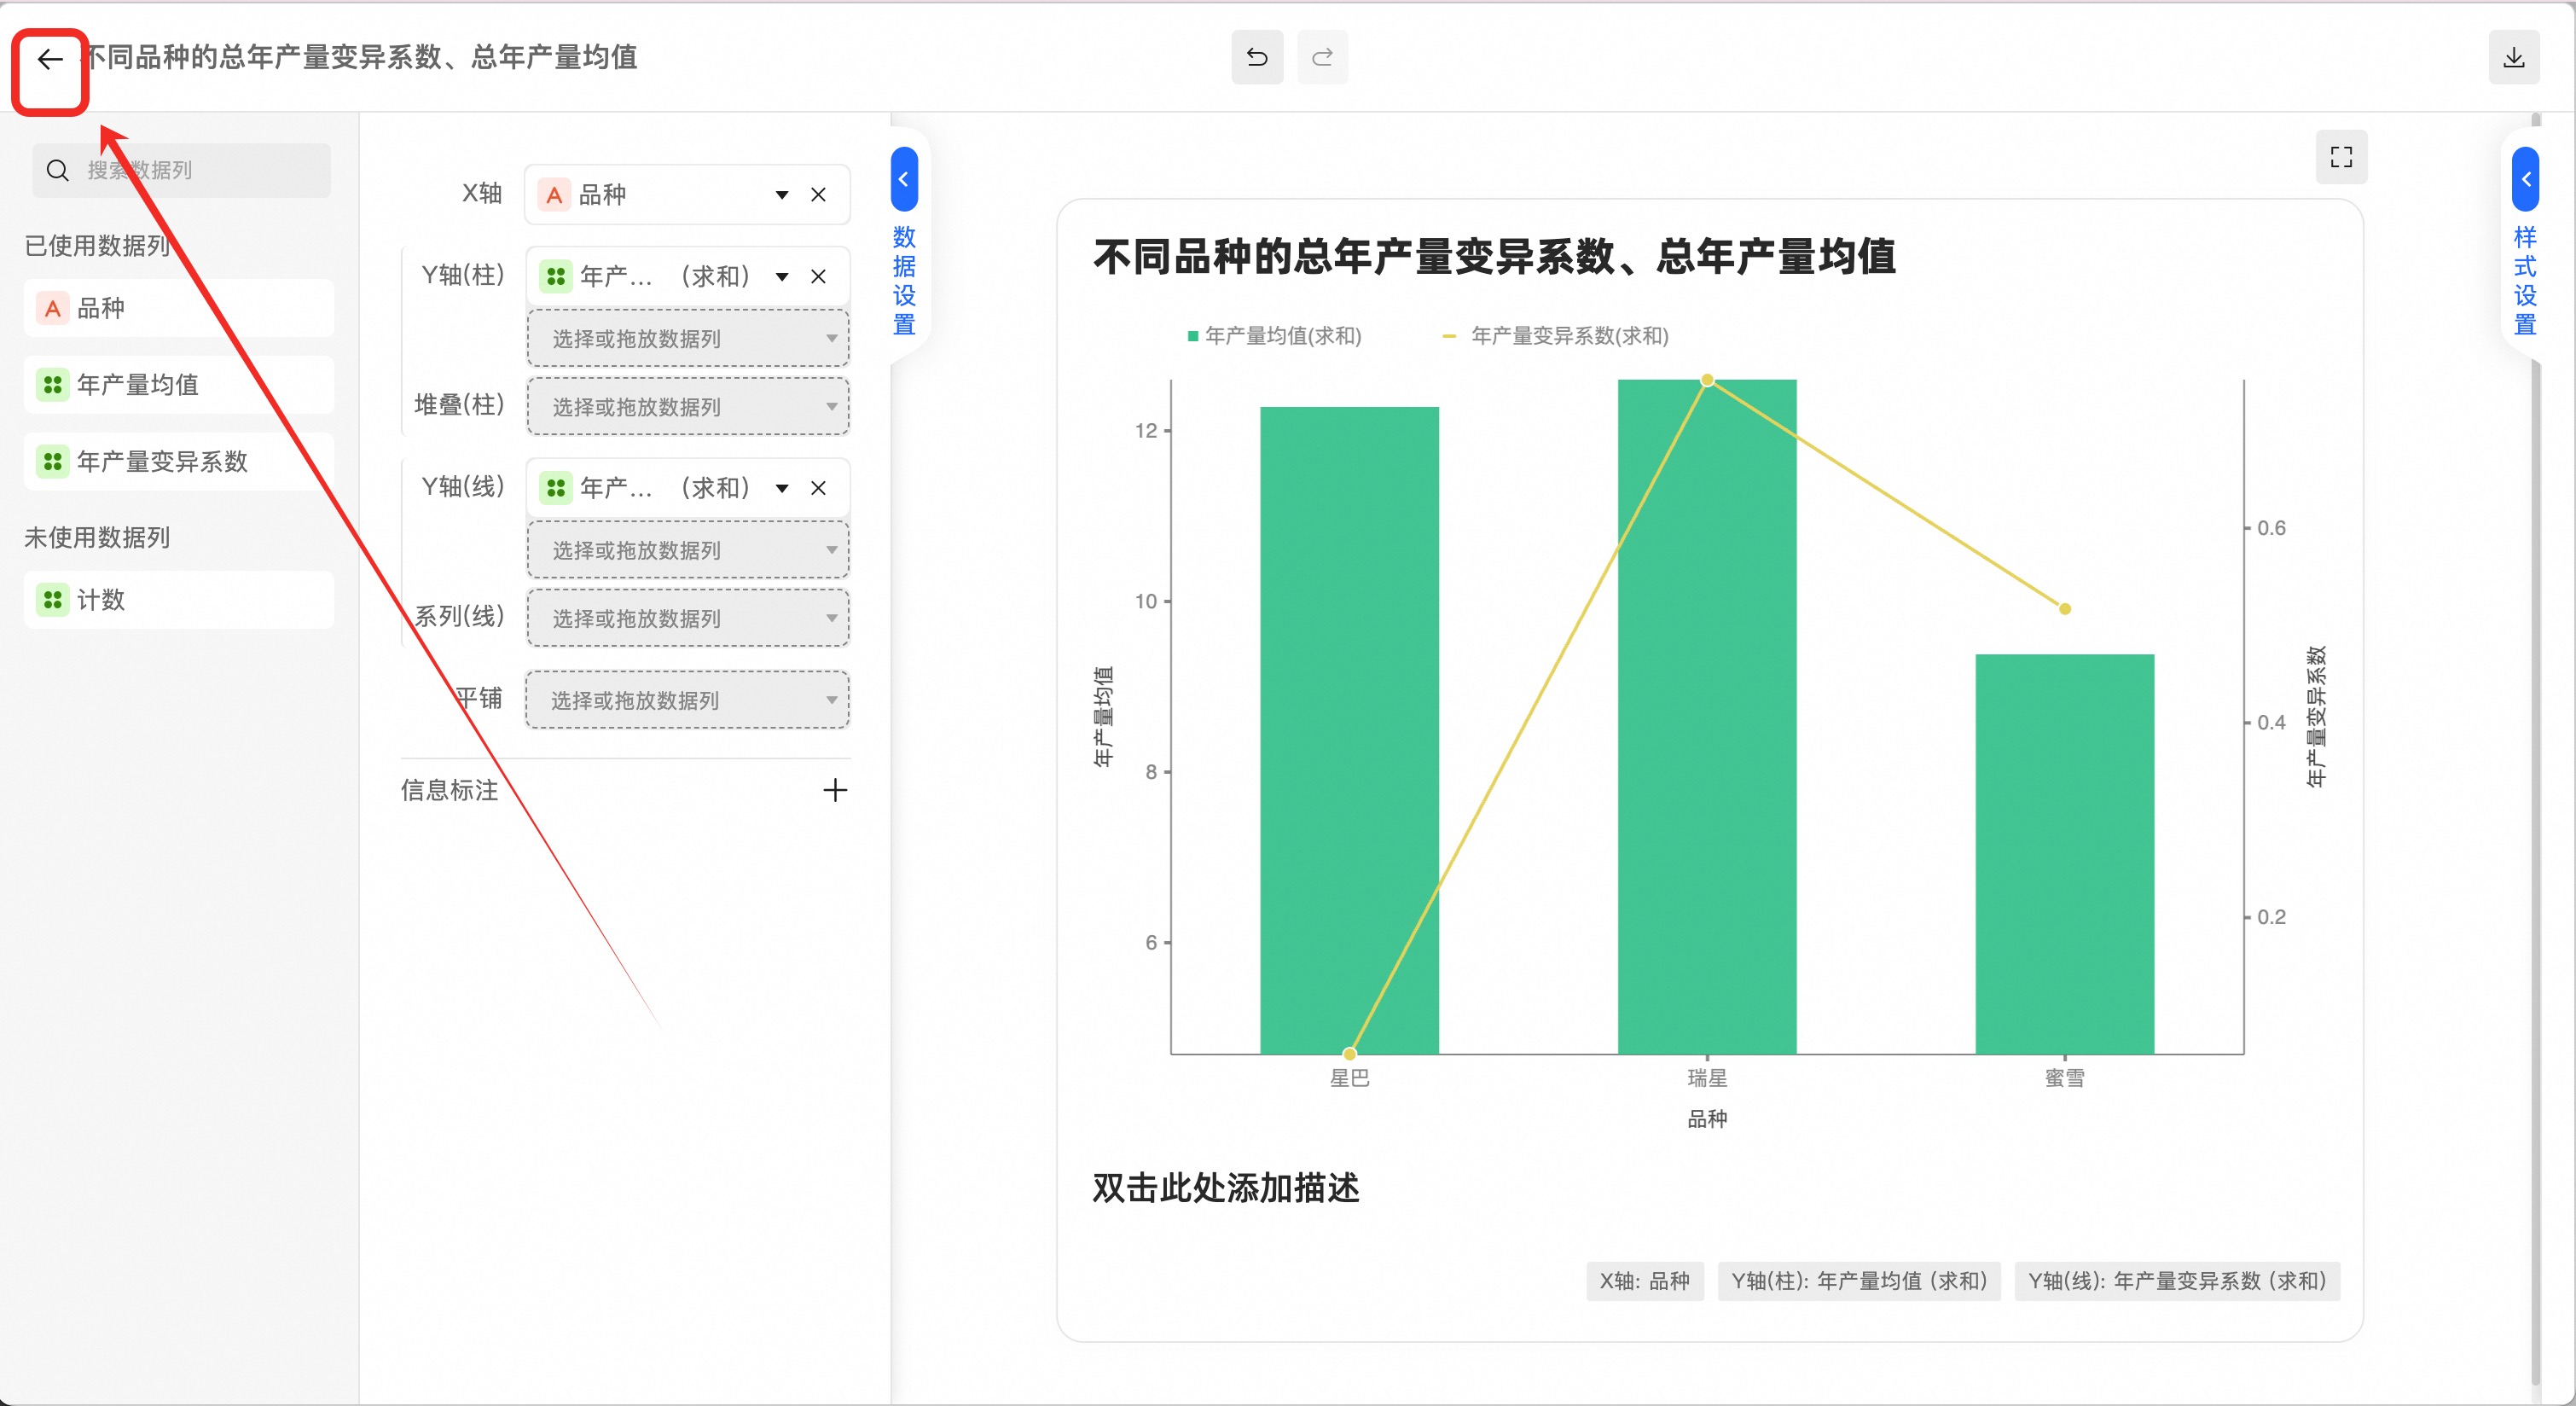Click the redo icon
This screenshot has width=2576, height=1406.
pyautogui.click(x=1322, y=57)
